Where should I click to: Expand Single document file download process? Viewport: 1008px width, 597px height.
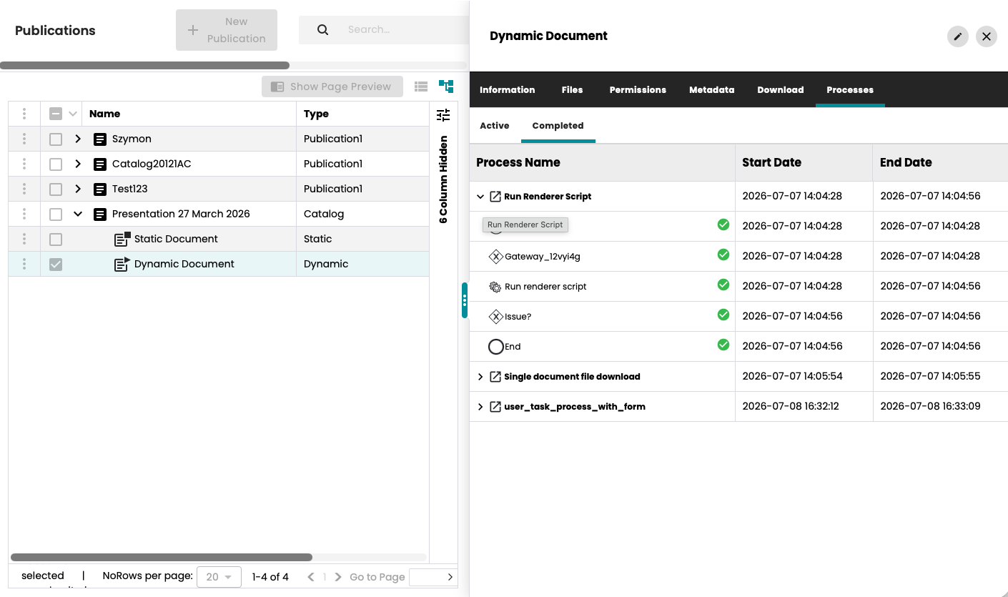480,377
